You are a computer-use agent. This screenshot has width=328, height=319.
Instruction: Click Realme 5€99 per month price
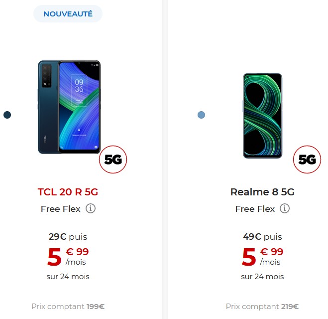(x=262, y=257)
